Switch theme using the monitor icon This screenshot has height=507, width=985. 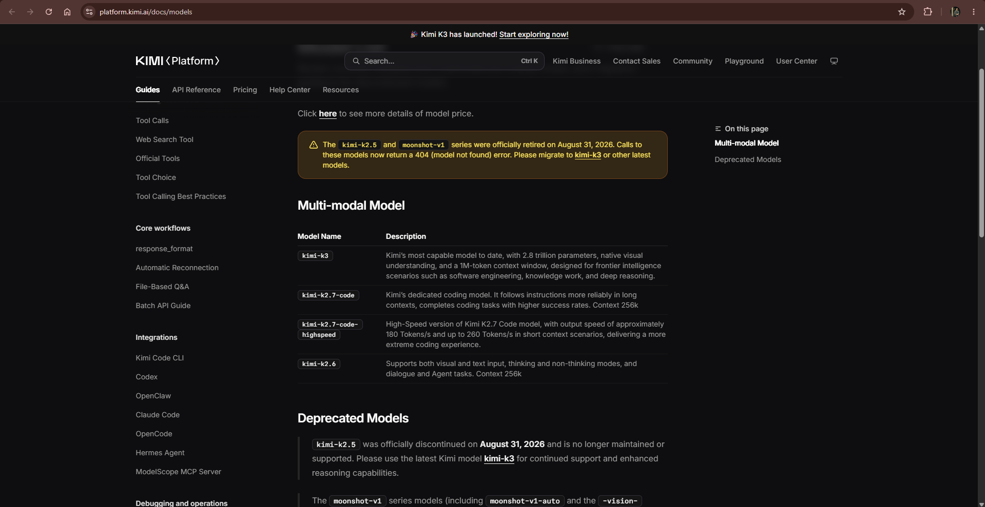click(x=834, y=61)
